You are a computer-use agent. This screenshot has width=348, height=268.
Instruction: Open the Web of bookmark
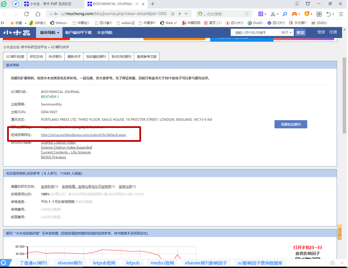(x=169, y=23)
